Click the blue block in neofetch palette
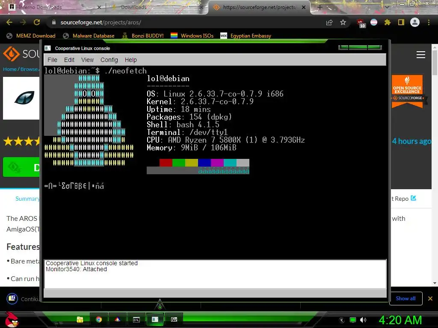The image size is (438, 328). [204, 163]
